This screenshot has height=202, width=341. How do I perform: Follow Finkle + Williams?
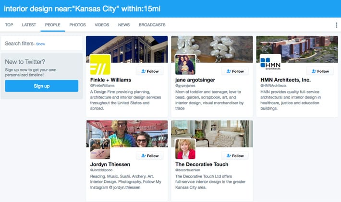coord(150,71)
